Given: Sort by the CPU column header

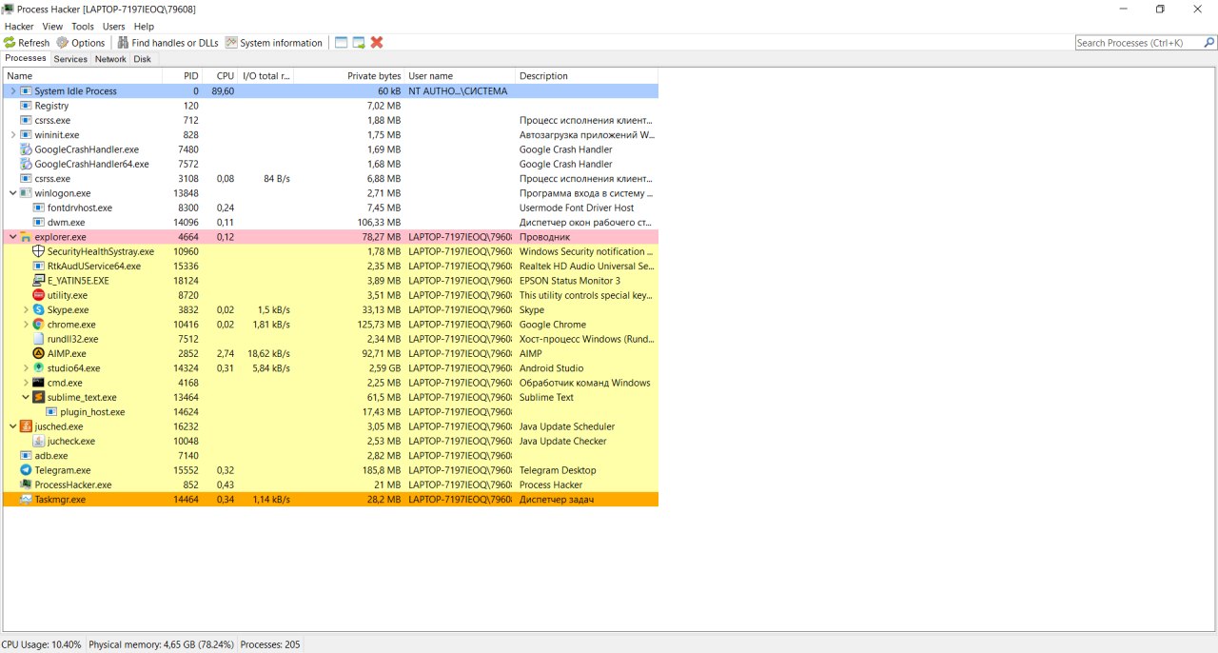Looking at the screenshot, I should 221,76.
